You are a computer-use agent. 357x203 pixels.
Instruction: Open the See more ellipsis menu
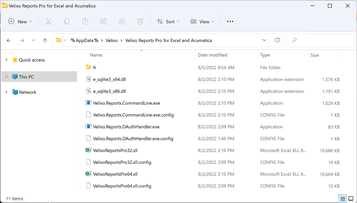(230, 22)
